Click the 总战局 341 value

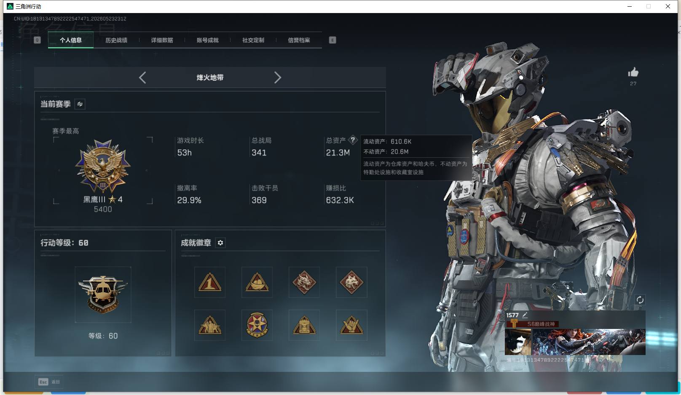[259, 153]
